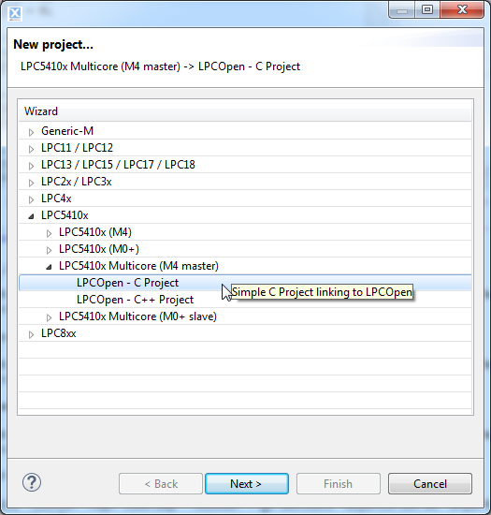The image size is (491, 515).
Task: Maximize the New project dialog window
Action: point(427,10)
